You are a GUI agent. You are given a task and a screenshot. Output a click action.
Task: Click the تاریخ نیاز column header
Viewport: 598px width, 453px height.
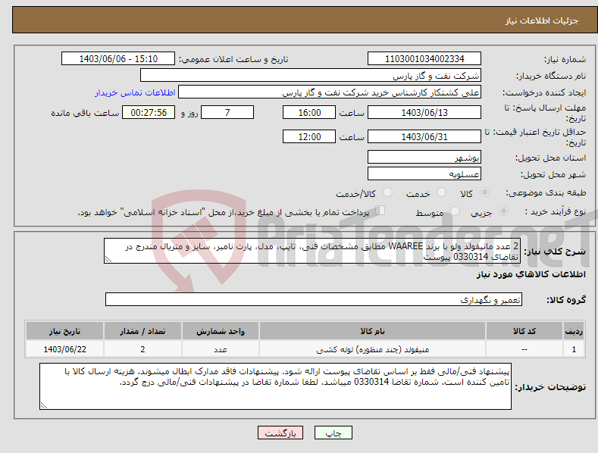pyautogui.click(x=64, y=331)
